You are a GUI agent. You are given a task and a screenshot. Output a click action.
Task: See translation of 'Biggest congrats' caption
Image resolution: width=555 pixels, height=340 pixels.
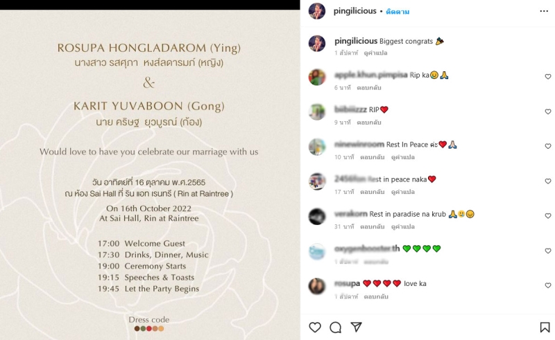coord(375,53)
